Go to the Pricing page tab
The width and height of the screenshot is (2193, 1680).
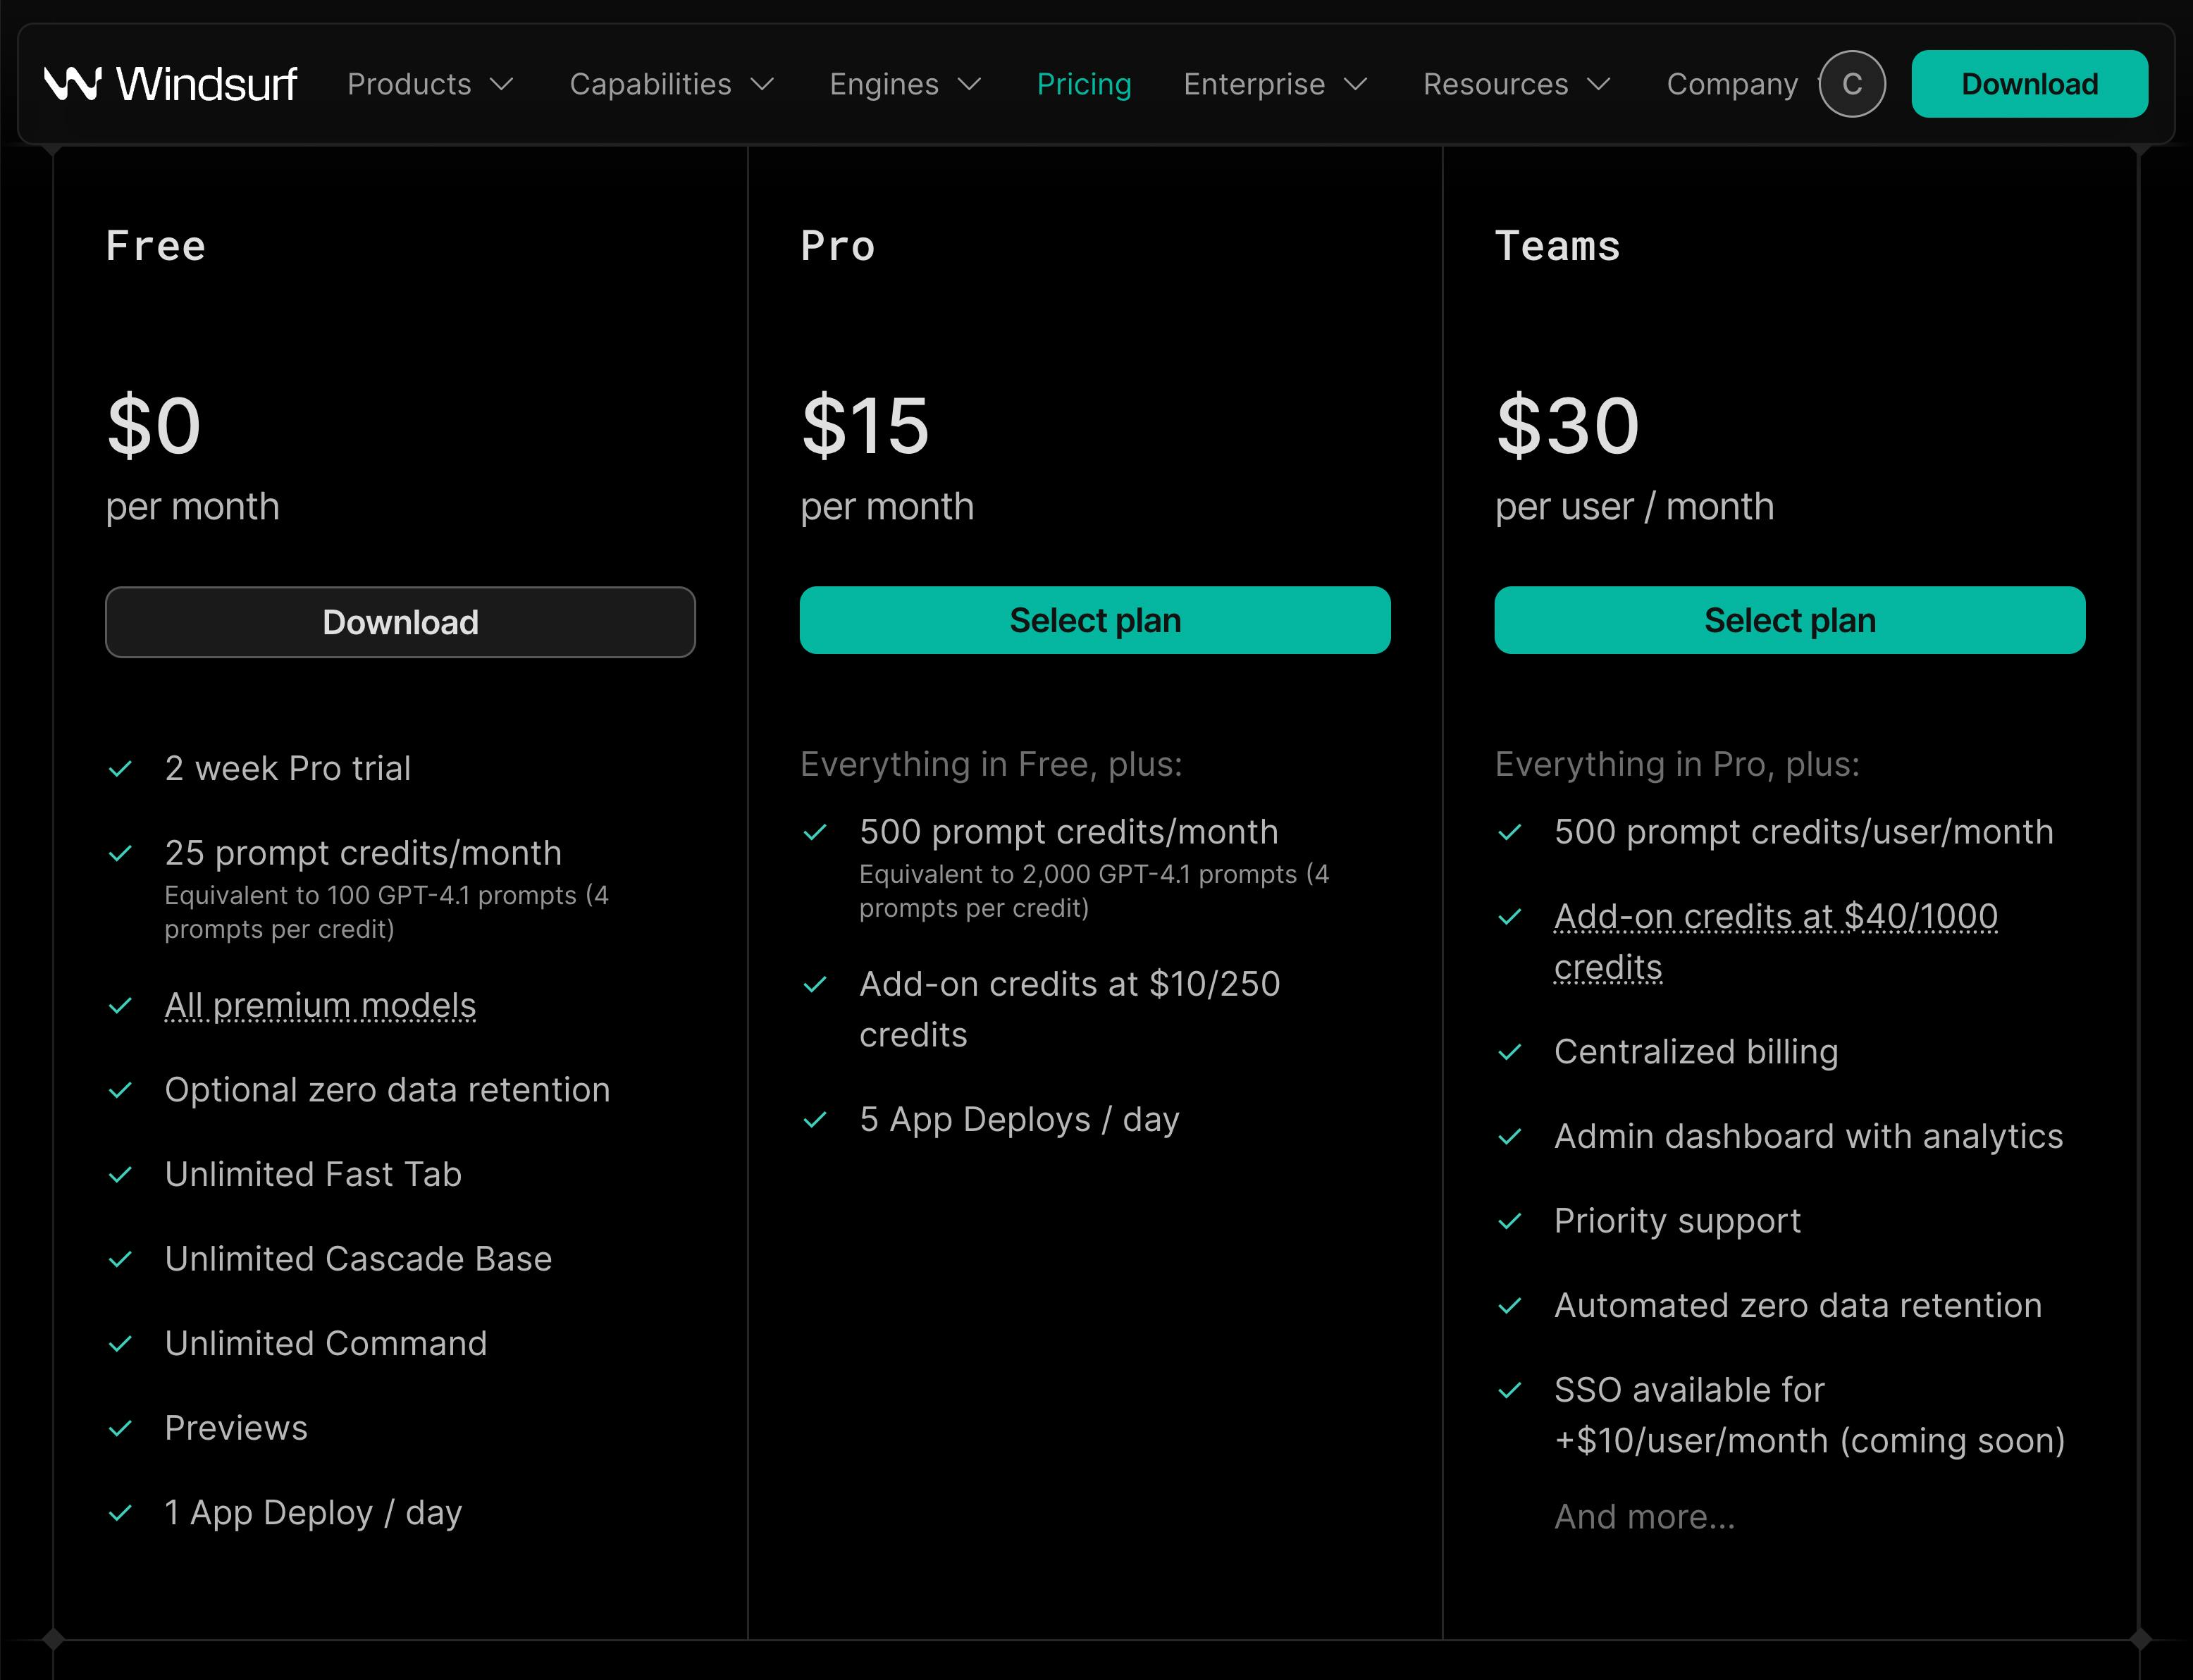(1084, 84)
